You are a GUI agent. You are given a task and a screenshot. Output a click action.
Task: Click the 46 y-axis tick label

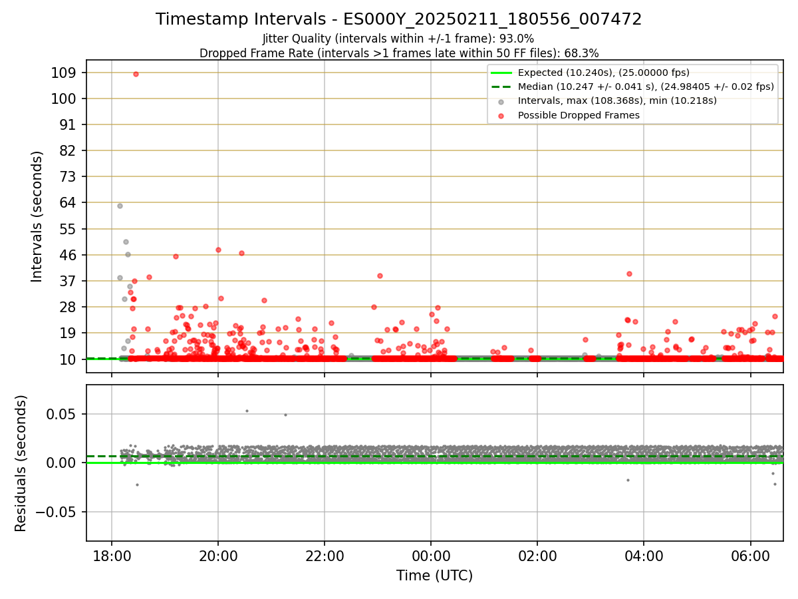[69, 255]
